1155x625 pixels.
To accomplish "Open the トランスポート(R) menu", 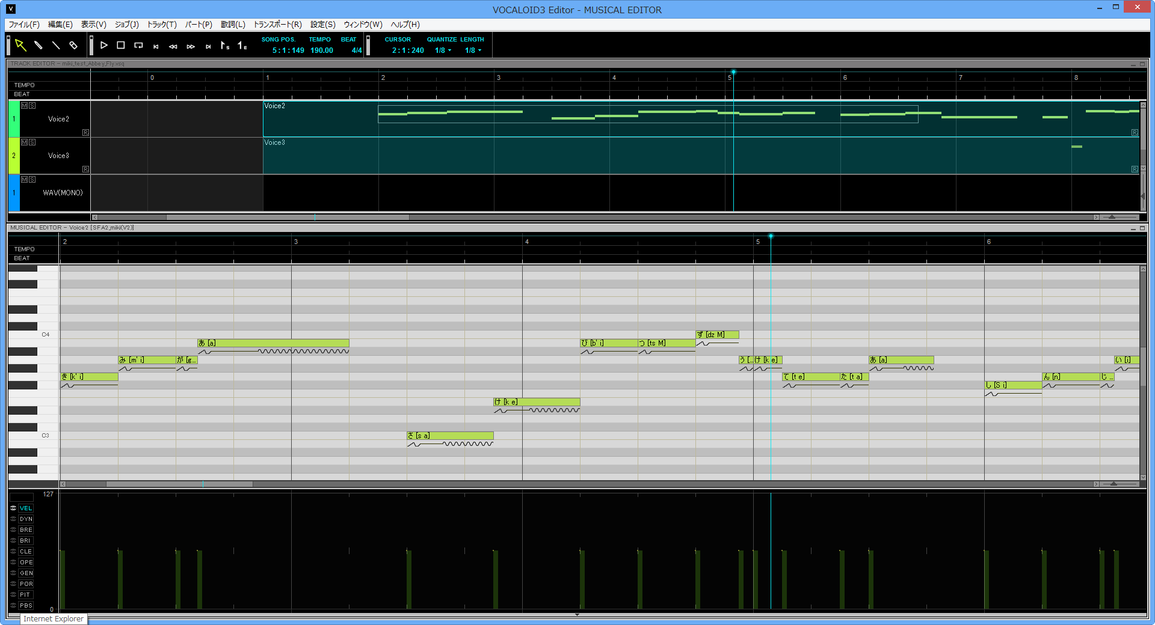I will [278, 25].
